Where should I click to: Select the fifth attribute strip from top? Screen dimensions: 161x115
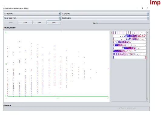pos(129,45)
